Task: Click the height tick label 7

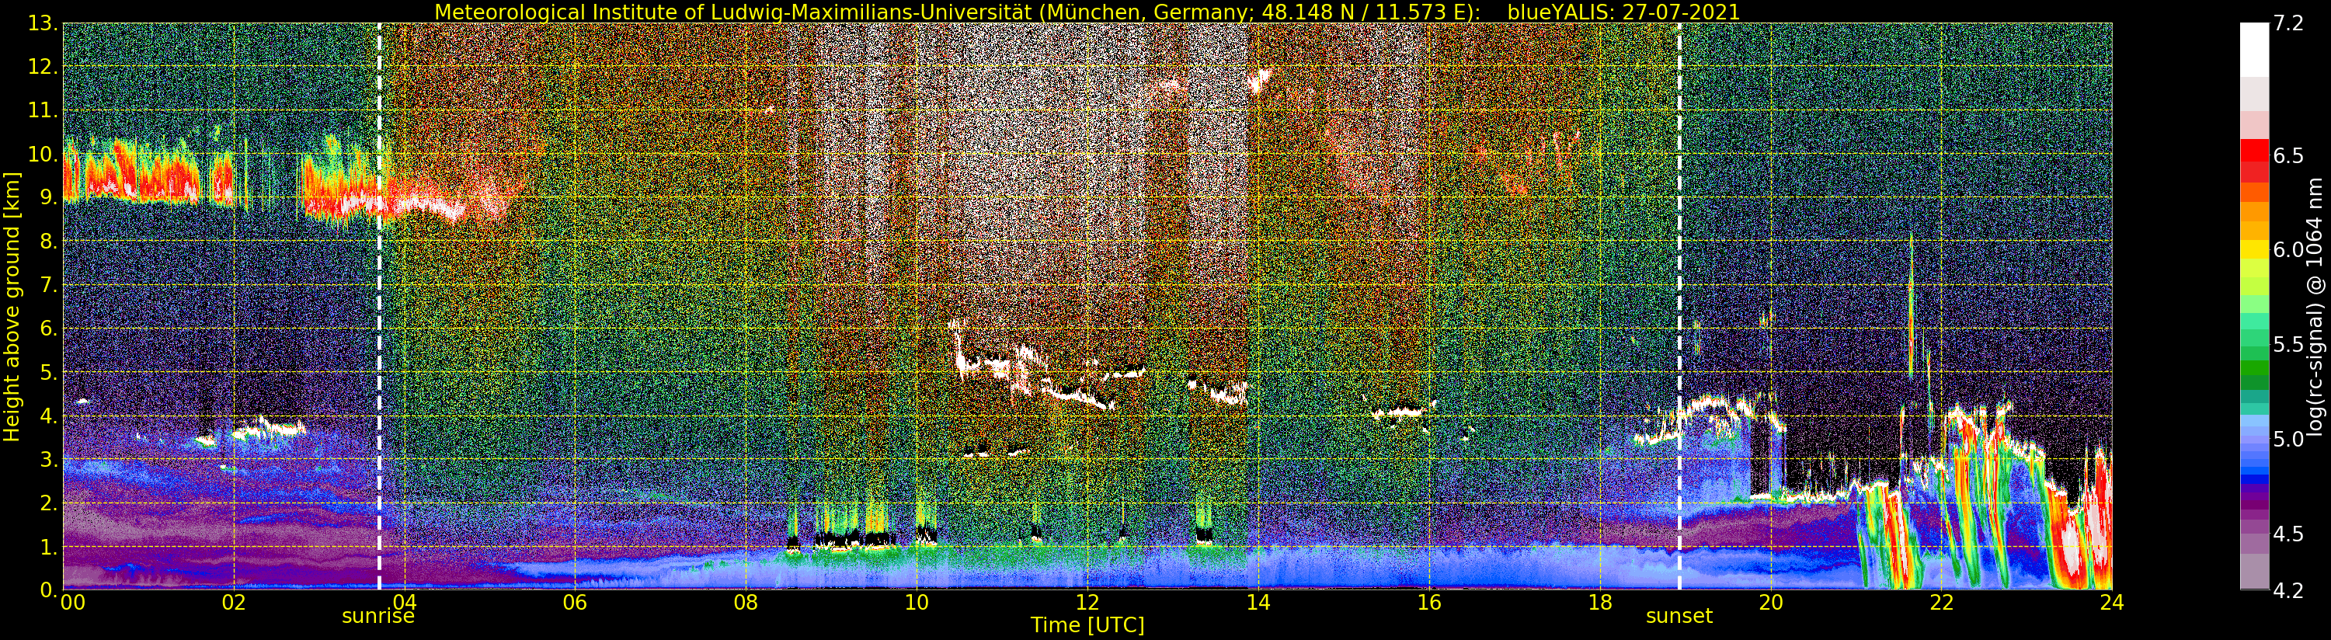Action: click(x=48, y=286)
